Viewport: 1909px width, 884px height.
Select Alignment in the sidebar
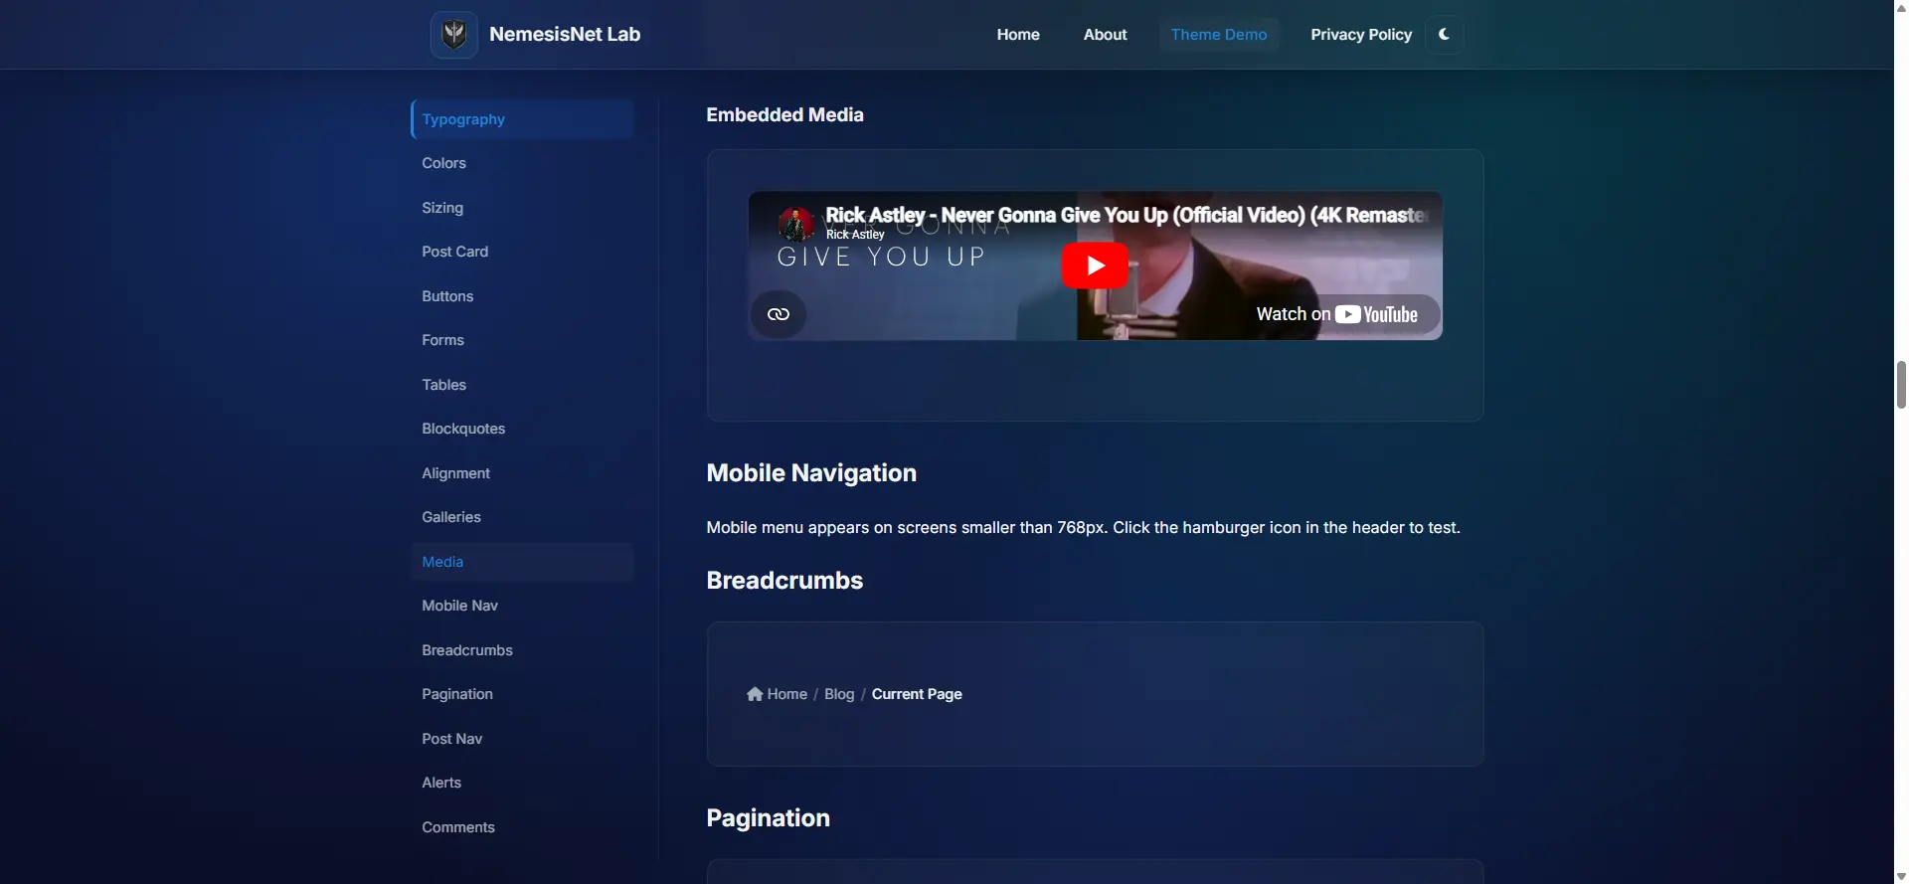(x=522, y=473)
